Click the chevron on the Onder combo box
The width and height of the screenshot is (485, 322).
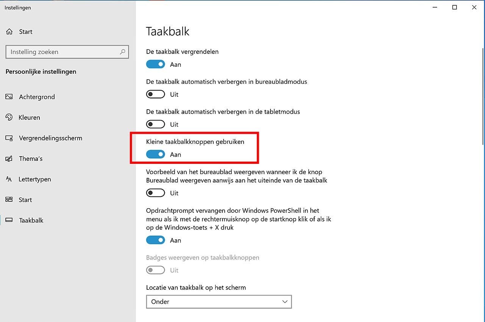tap(284, 302)
